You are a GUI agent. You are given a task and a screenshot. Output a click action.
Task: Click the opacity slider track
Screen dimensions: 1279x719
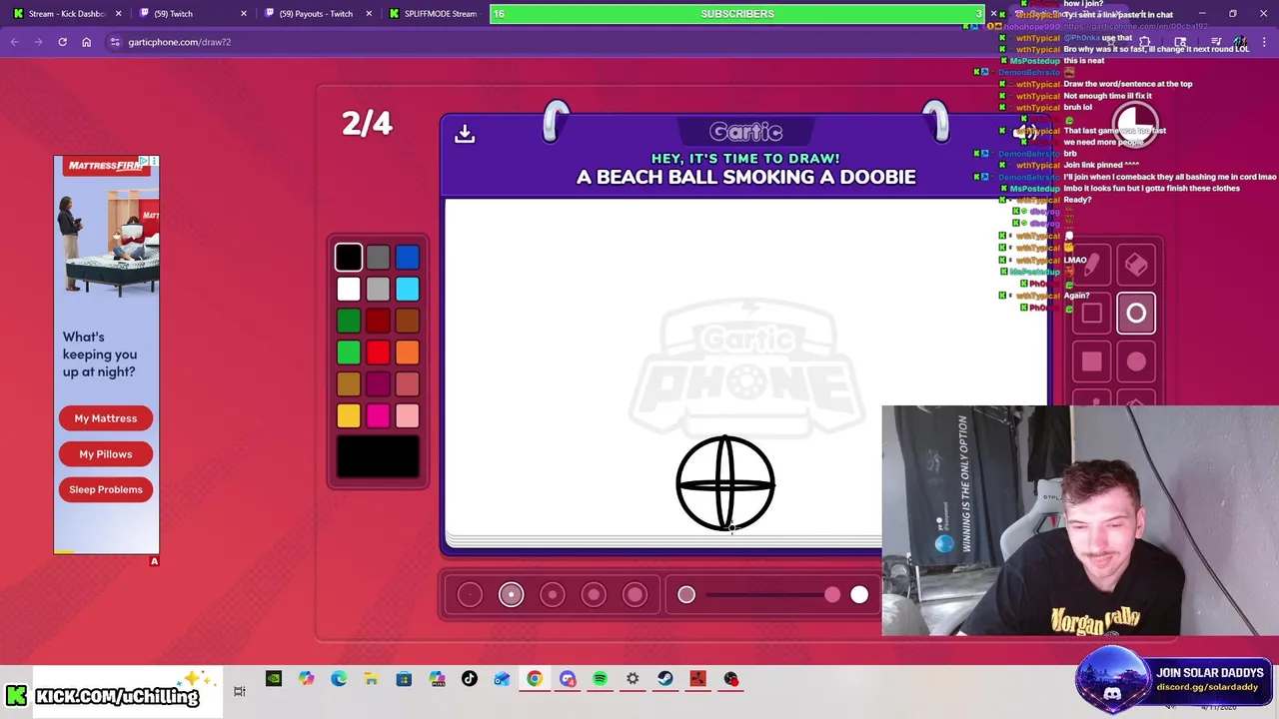tap(772, 595)
